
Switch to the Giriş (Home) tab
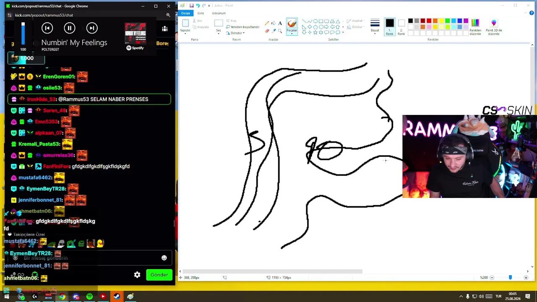tap(201, 13)
